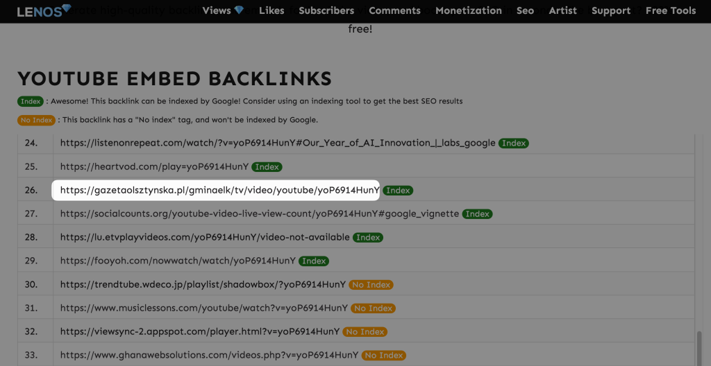711x366 pixels.
Task: Open the Free Tools menu
Action: coord(671,10)
